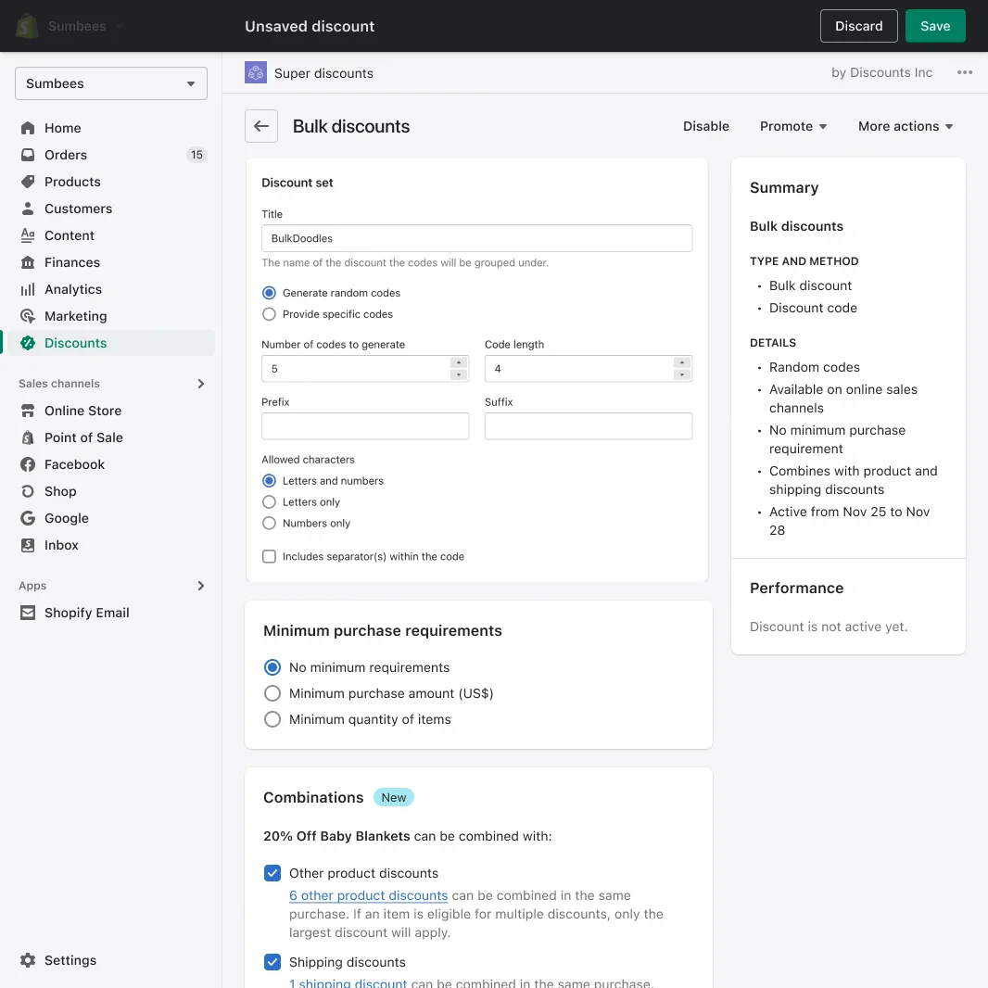Click the Content text icon
This screenshot has height=988, width=988.
pos(28,235)
